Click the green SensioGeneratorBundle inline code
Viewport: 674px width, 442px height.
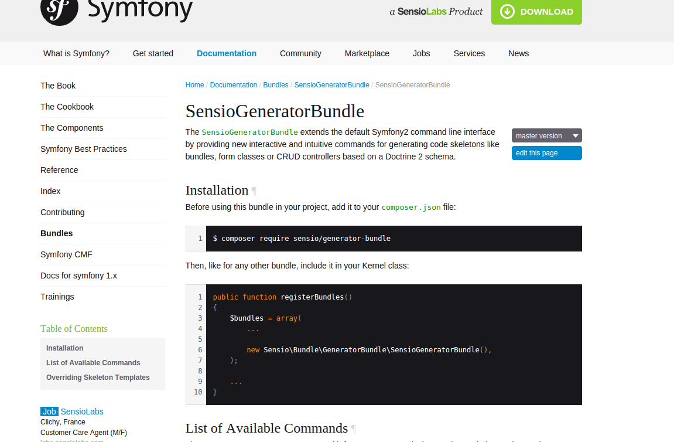249,132
